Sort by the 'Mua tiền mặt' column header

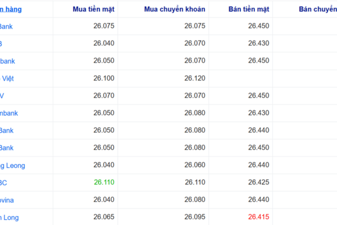(93, 9)
